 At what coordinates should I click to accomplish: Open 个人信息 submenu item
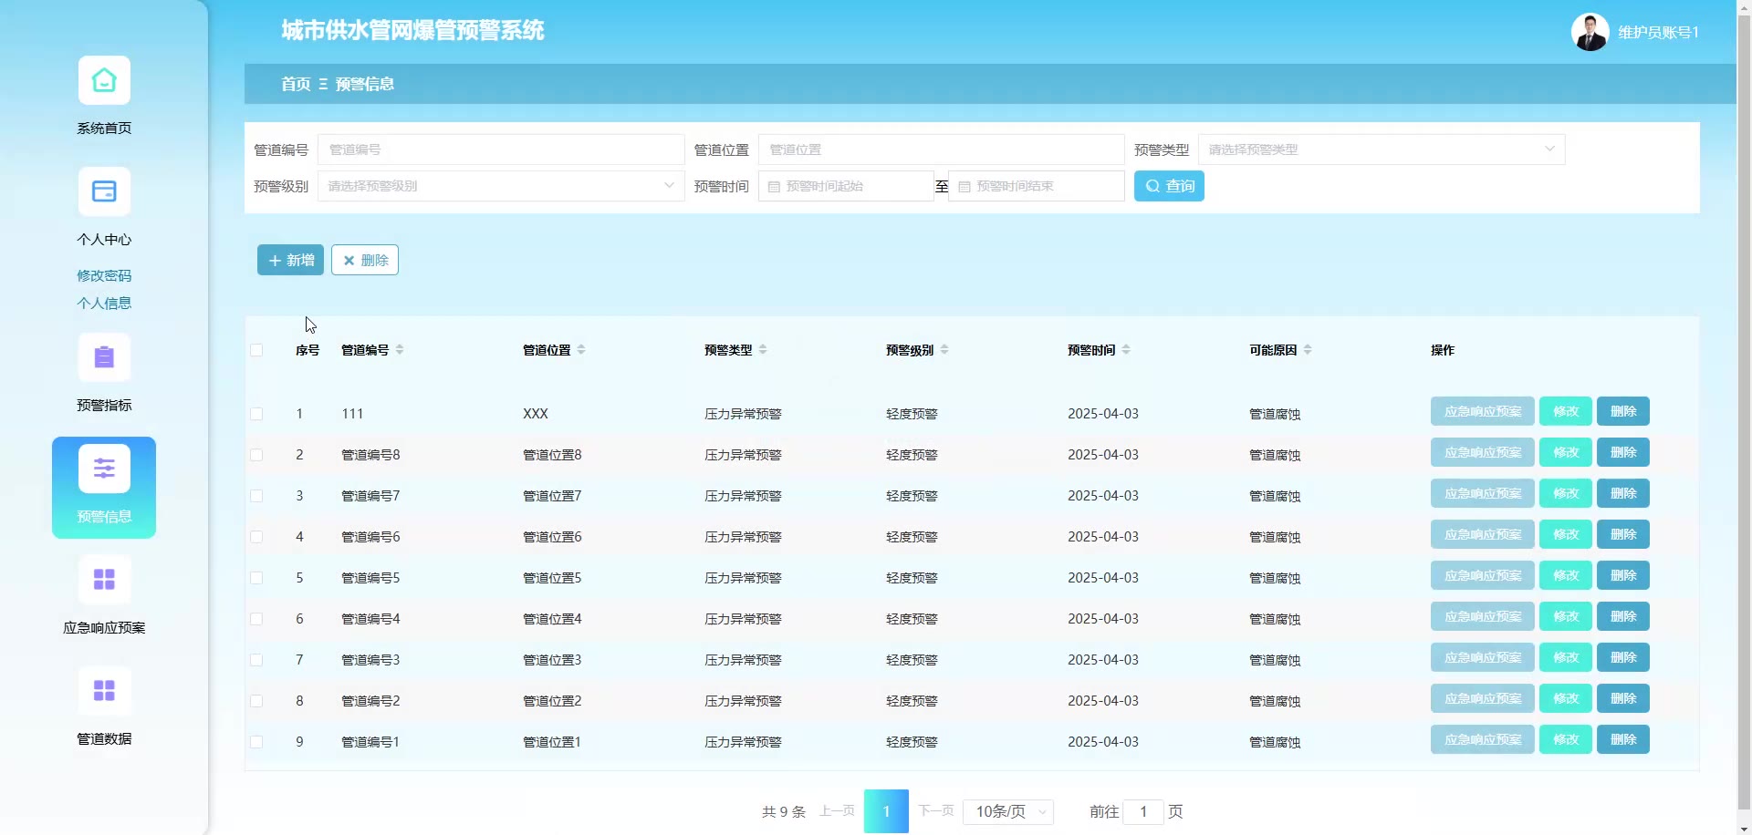(x=104, y=303)
